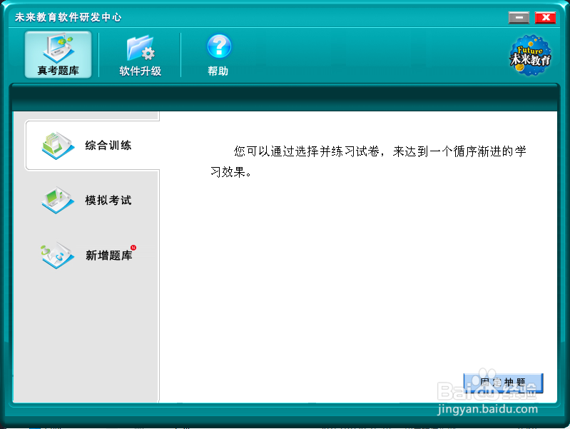Minimize the 未来教育 window
Image resolution: width=570 pixels, height=429 pixels.
coord(519,17)
